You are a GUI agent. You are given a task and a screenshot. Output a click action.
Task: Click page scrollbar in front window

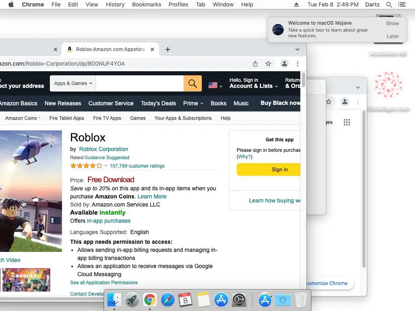303,79
